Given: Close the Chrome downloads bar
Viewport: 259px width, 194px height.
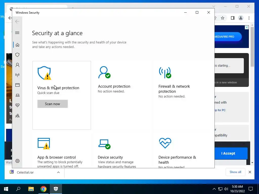Looking at the screenshot, I should click(250, 172).
